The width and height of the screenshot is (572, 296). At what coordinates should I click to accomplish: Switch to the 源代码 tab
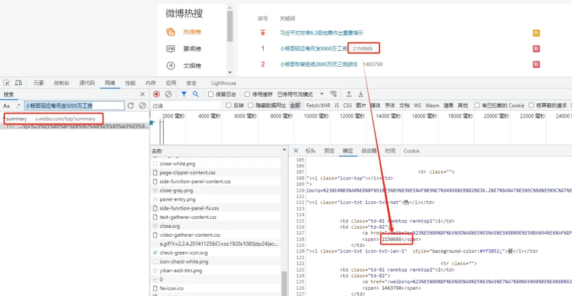point(87,83)
